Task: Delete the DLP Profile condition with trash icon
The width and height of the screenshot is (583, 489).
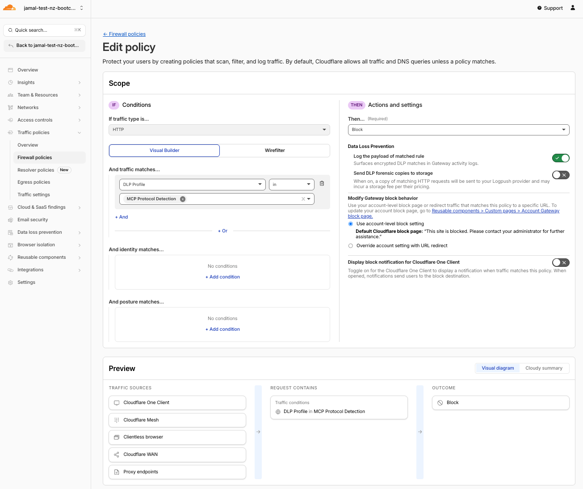Action: (322, 184)
